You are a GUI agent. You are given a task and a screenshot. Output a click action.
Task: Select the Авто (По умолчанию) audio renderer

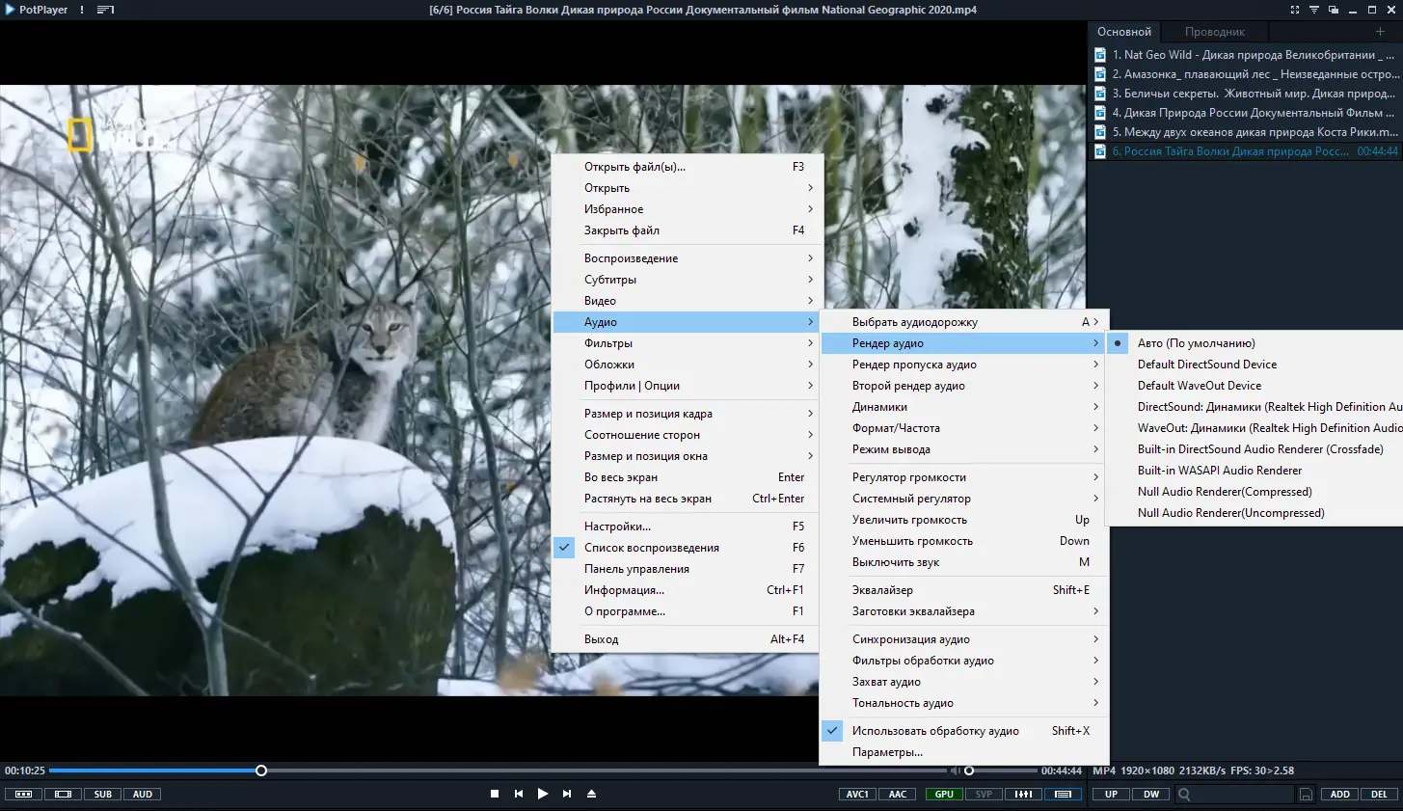[1255, 343]
